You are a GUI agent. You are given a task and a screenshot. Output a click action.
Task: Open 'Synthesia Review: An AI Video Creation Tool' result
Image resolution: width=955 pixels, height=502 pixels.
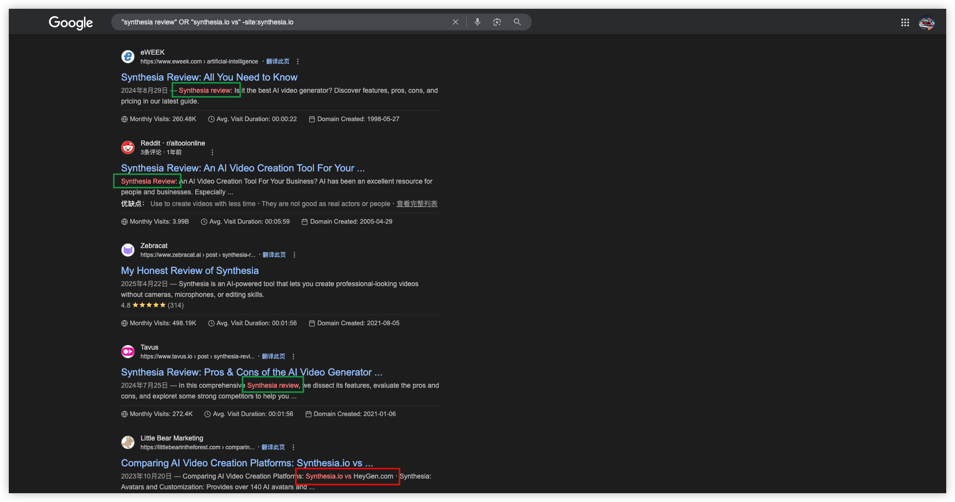243,168
